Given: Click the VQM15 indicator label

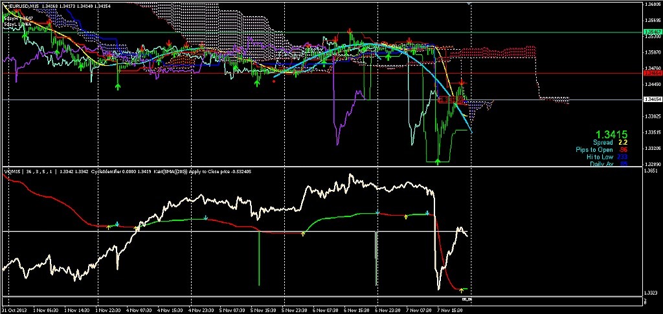Looking at the screenshot, I should pyautogui.click(x=13, y=172).
